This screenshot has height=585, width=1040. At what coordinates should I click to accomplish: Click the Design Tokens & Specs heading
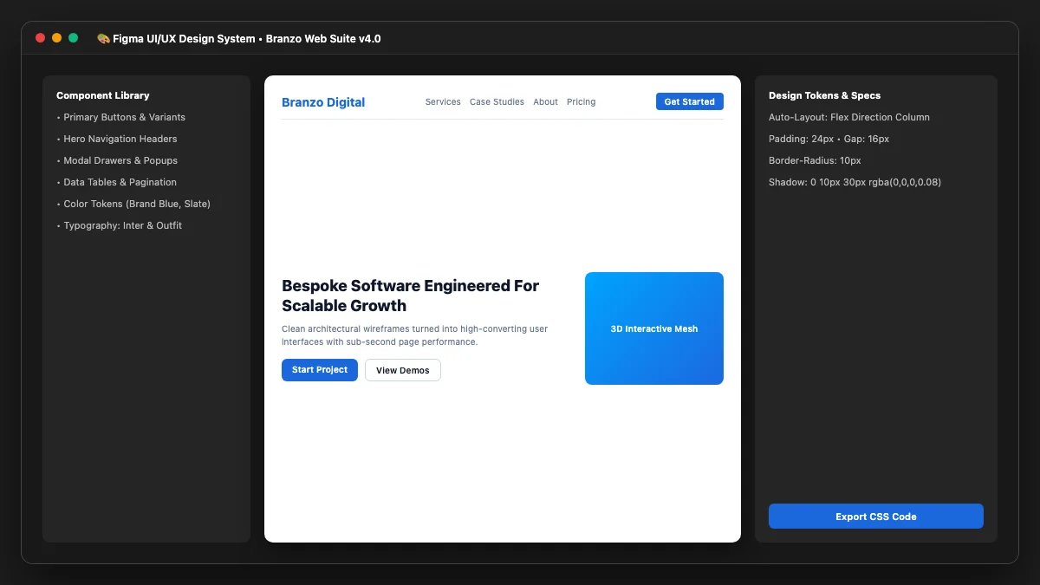click(824, 95)
